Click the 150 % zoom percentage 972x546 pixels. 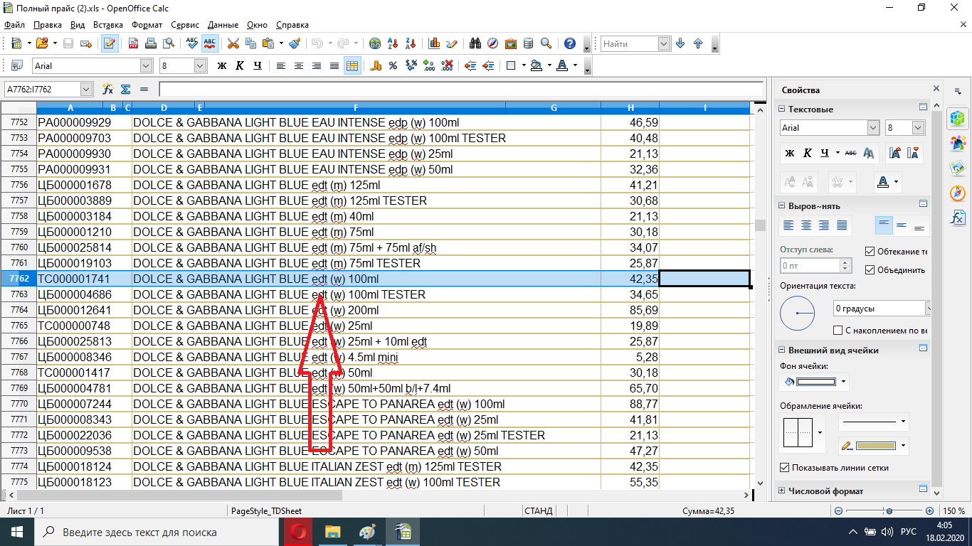(x=954, y=511)
